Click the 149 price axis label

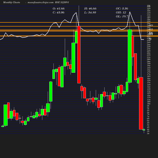pos(149,85)
